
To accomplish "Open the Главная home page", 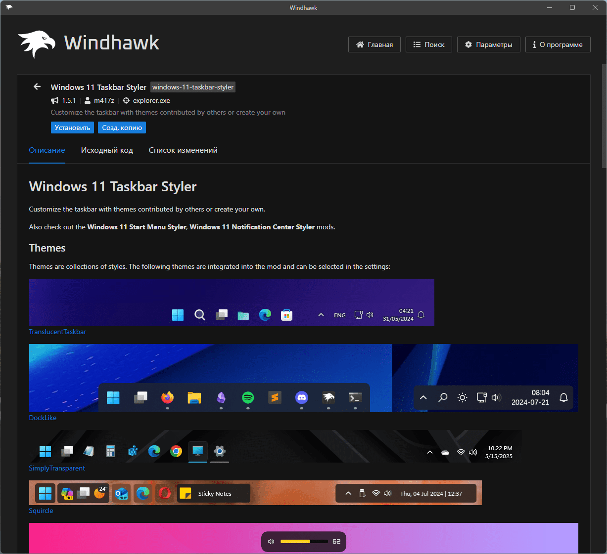I will [x=374, y=44].
